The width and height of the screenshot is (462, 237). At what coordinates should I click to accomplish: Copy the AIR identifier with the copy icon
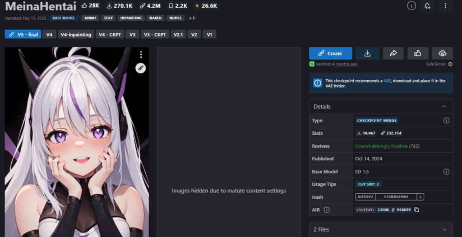click(417, 210)
